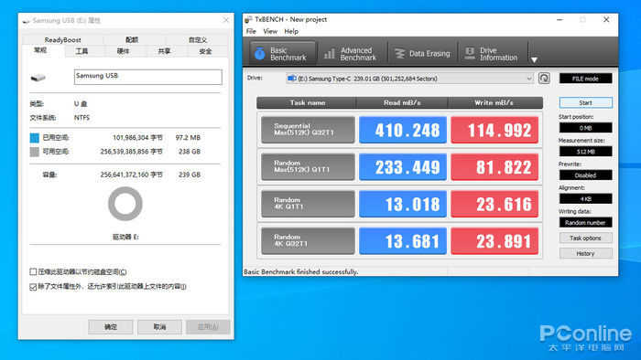641x360 pixels.
Task: Switch to the ReadyBoost tab
Action: coord(62,39)
